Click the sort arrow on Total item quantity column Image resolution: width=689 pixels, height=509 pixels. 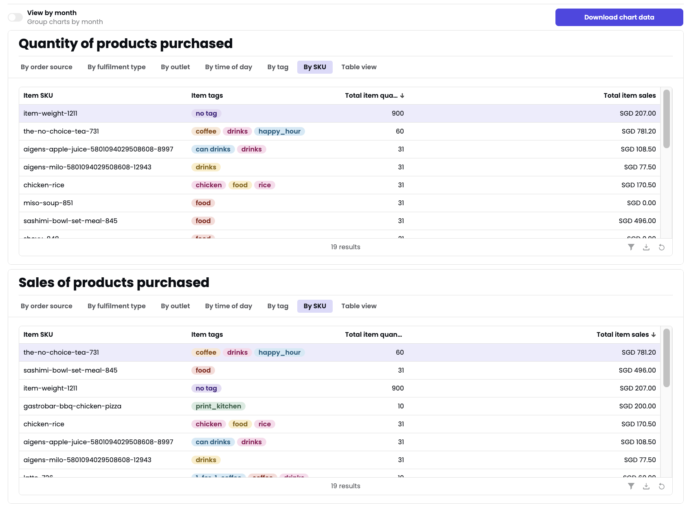coord(402,95)
